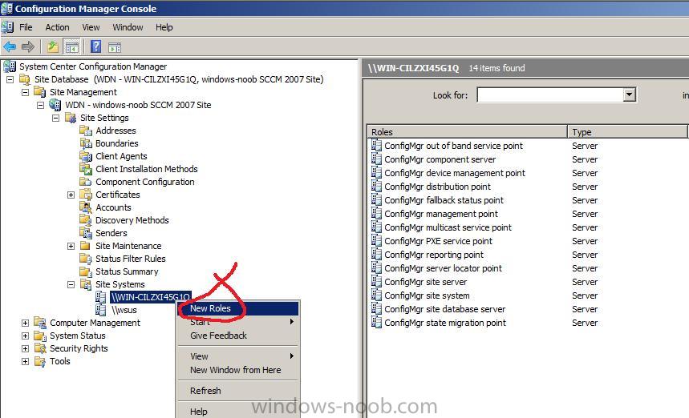Toggle the Show/Hide Action pane icon
This screenshot has width=689, height=418.
coord(115,47)
